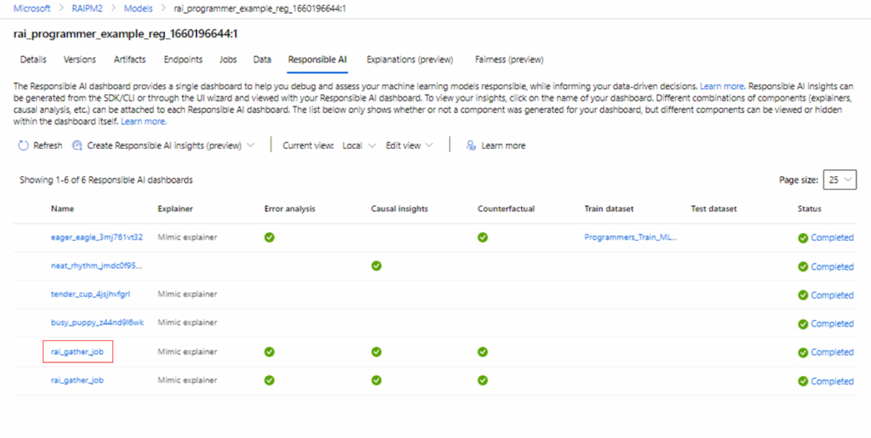Image resolution: width=871 pixels, height=438 pixels.
Task: Open the Fairness (preview) tab
Action: click(508, 59)
